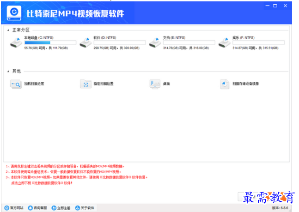Click the F: drive usage bar
The width and height of the screenshot is (299, 212).
(x=259, y=42)
